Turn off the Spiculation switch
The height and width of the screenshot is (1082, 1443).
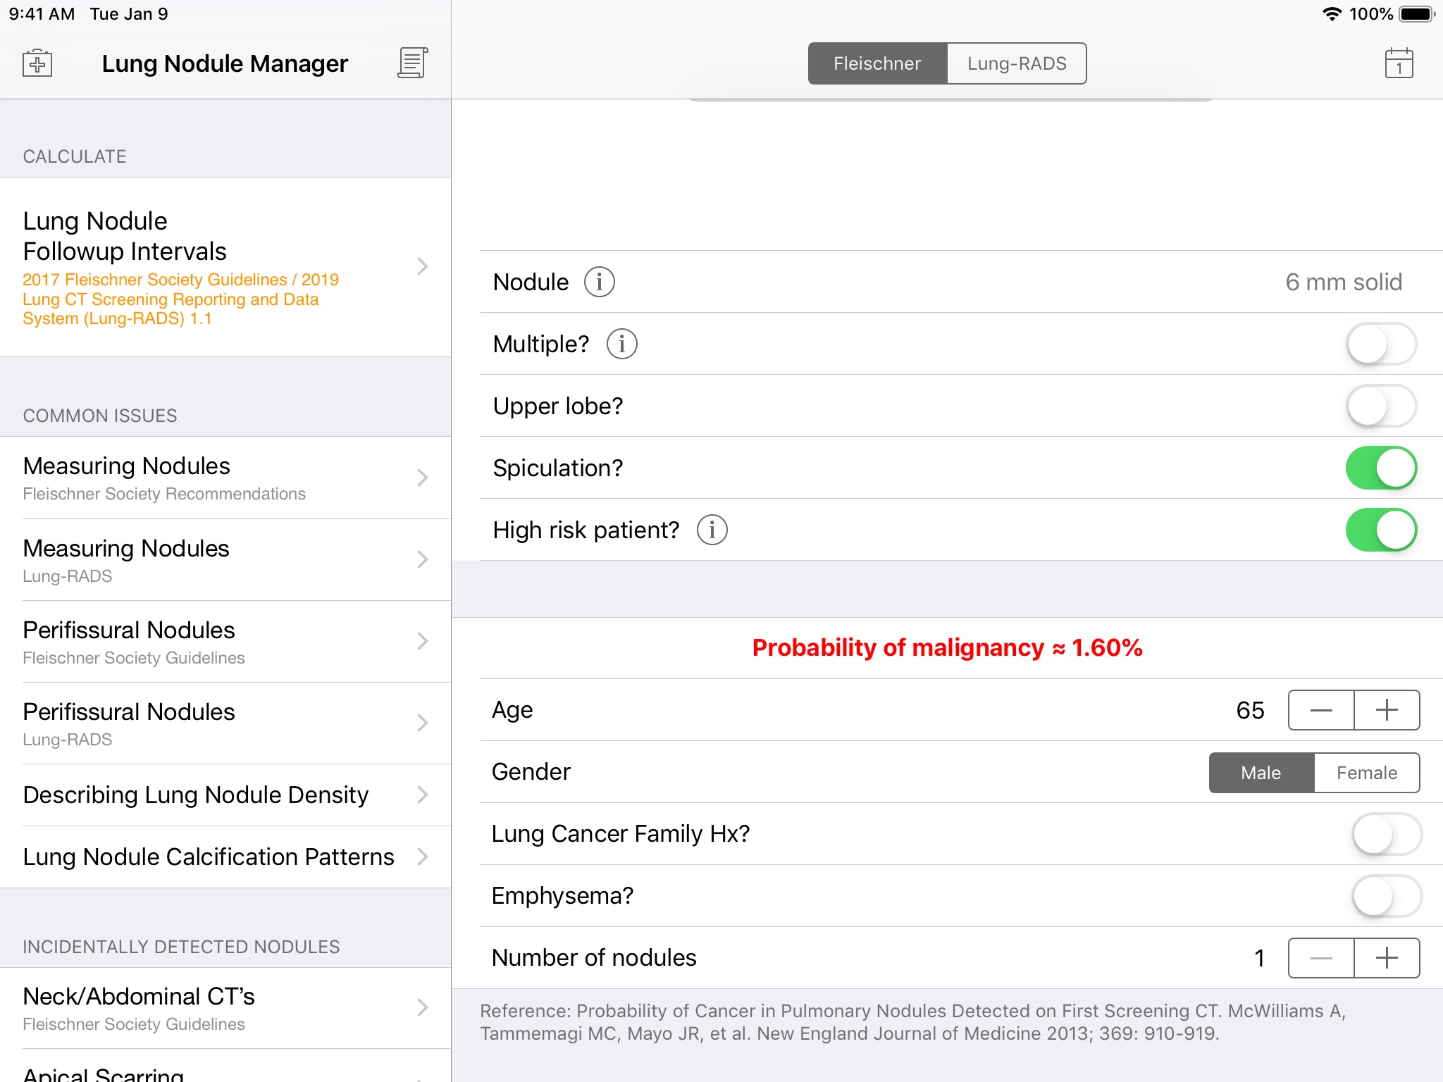1381,468
